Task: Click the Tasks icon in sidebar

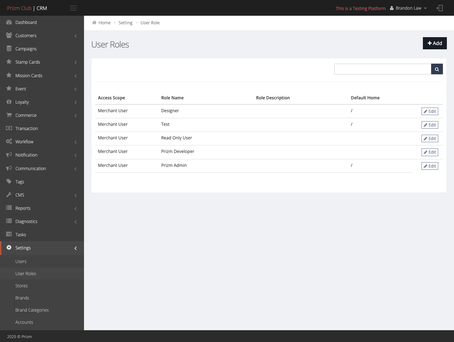Action: pyautogui.click(x=9, y=234)
